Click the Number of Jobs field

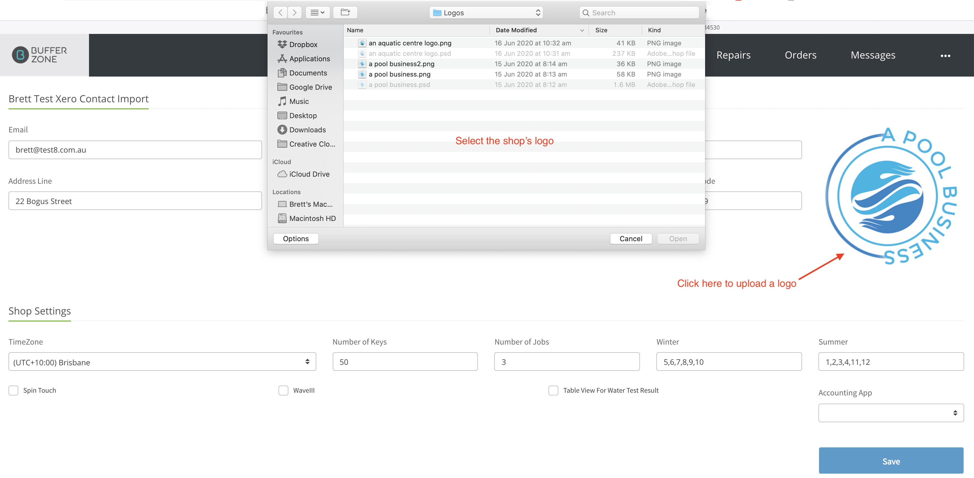(567, 362)
